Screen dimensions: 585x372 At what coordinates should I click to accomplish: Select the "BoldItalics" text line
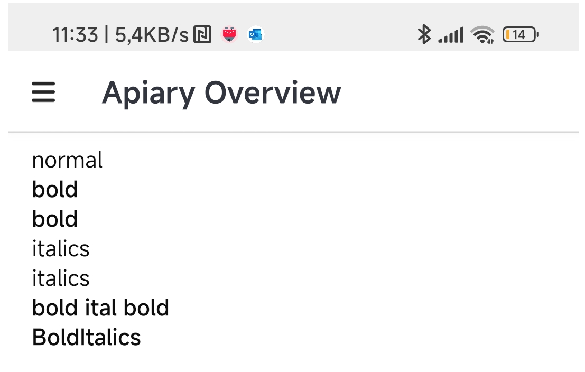tap(87, 338)
